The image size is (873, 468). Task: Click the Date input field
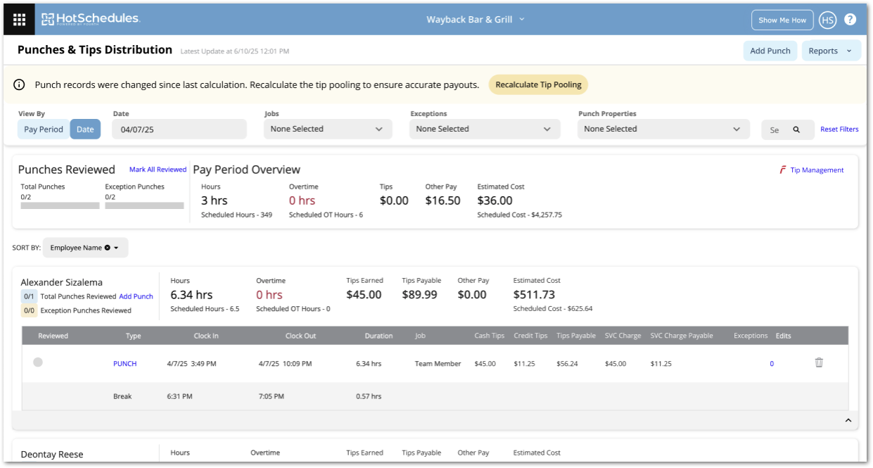point(179,129)
